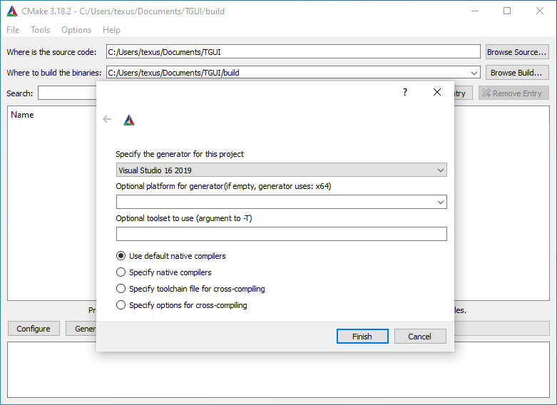Click the Name column header
557x405 pixels.
pyautogui.click(x=22, y=115)
